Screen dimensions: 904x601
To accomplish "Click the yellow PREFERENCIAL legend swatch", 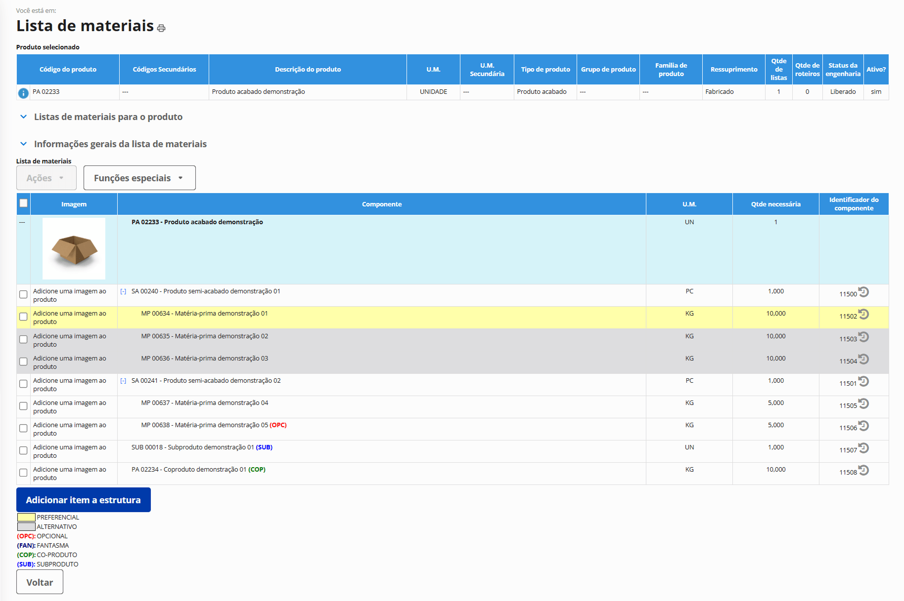I will coord(26,517).
